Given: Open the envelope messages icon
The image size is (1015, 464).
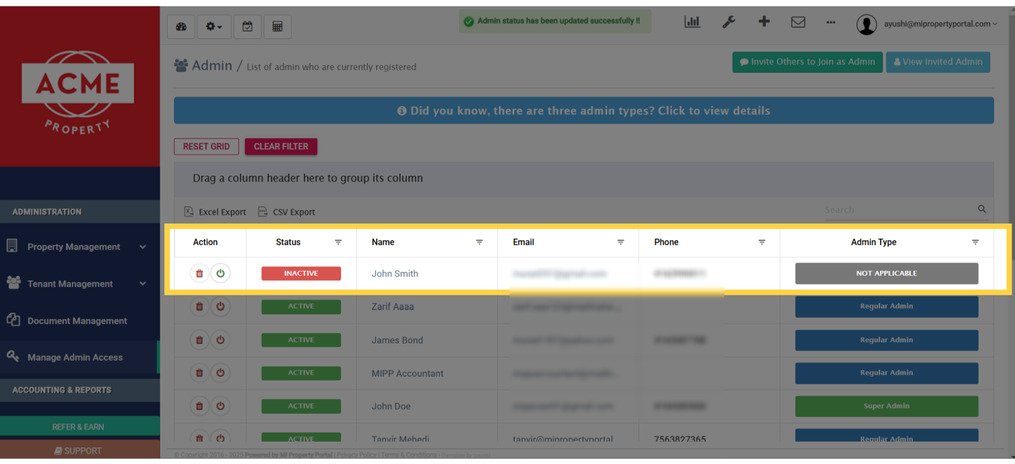Looking at the screenshot, I should coord(798,22).
